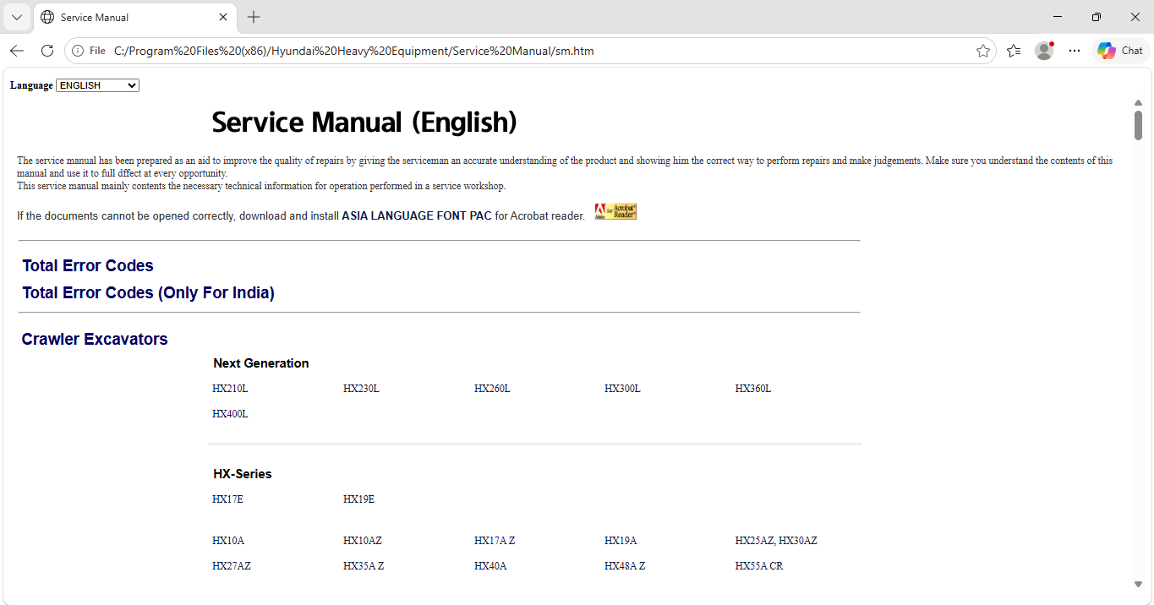Open the Language ENGLISH dropdown
Screen dimensions: 1154x605
(x=97, y=85)
